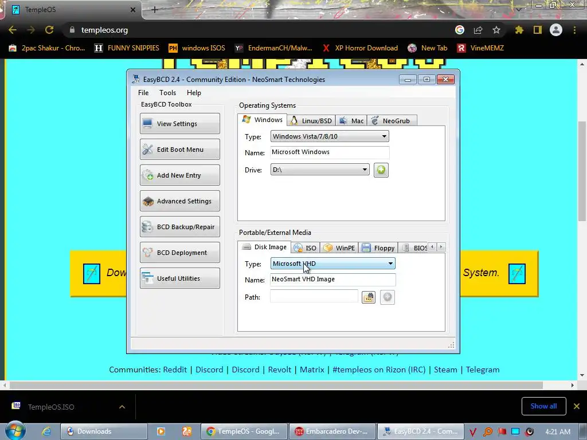The height and width of the screenshot is (440, 587).
Task: Open the Help menu in EasyBCD
Action: pyautogui.click(x=194, y=93)
